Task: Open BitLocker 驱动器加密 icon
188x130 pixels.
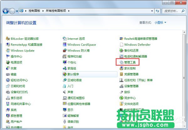Action: [8, 39]
